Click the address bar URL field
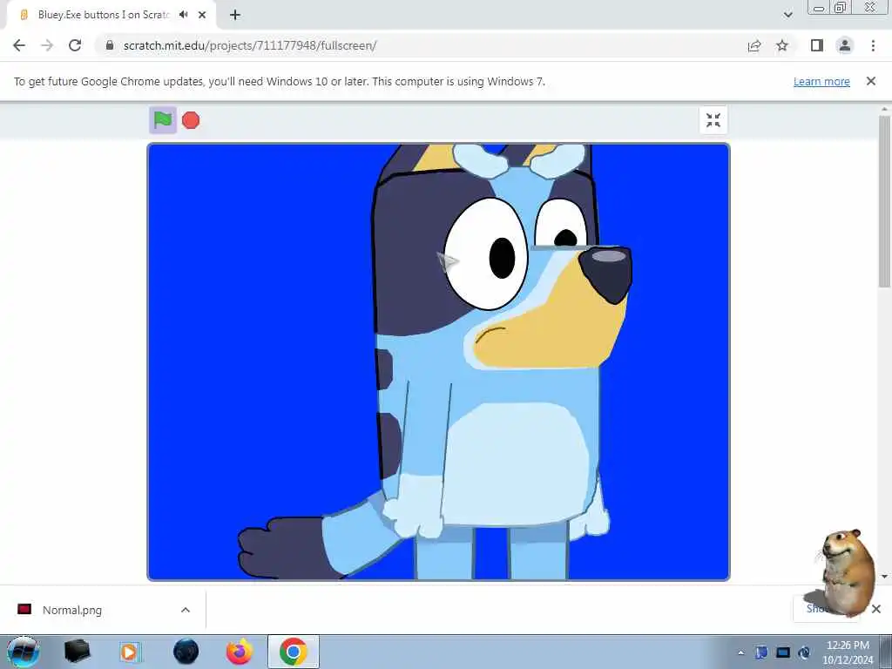Viewport: 892px width, 669px height. pos(421,45)
